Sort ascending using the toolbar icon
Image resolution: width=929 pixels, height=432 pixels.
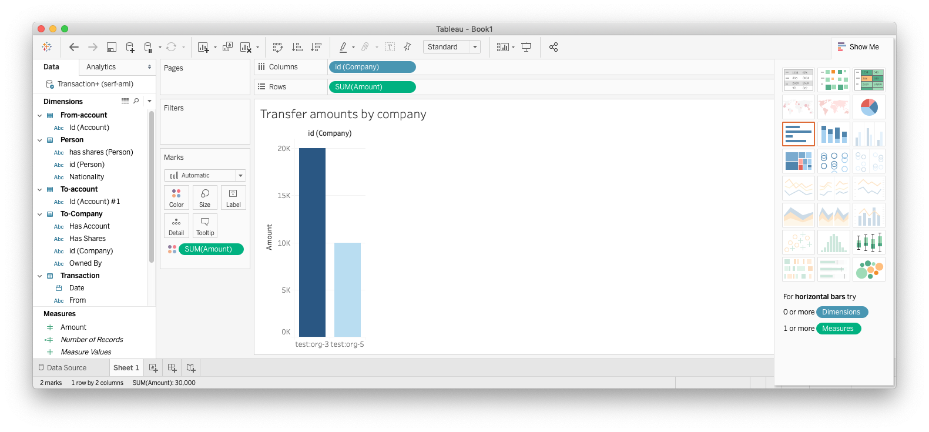point(297,47)
